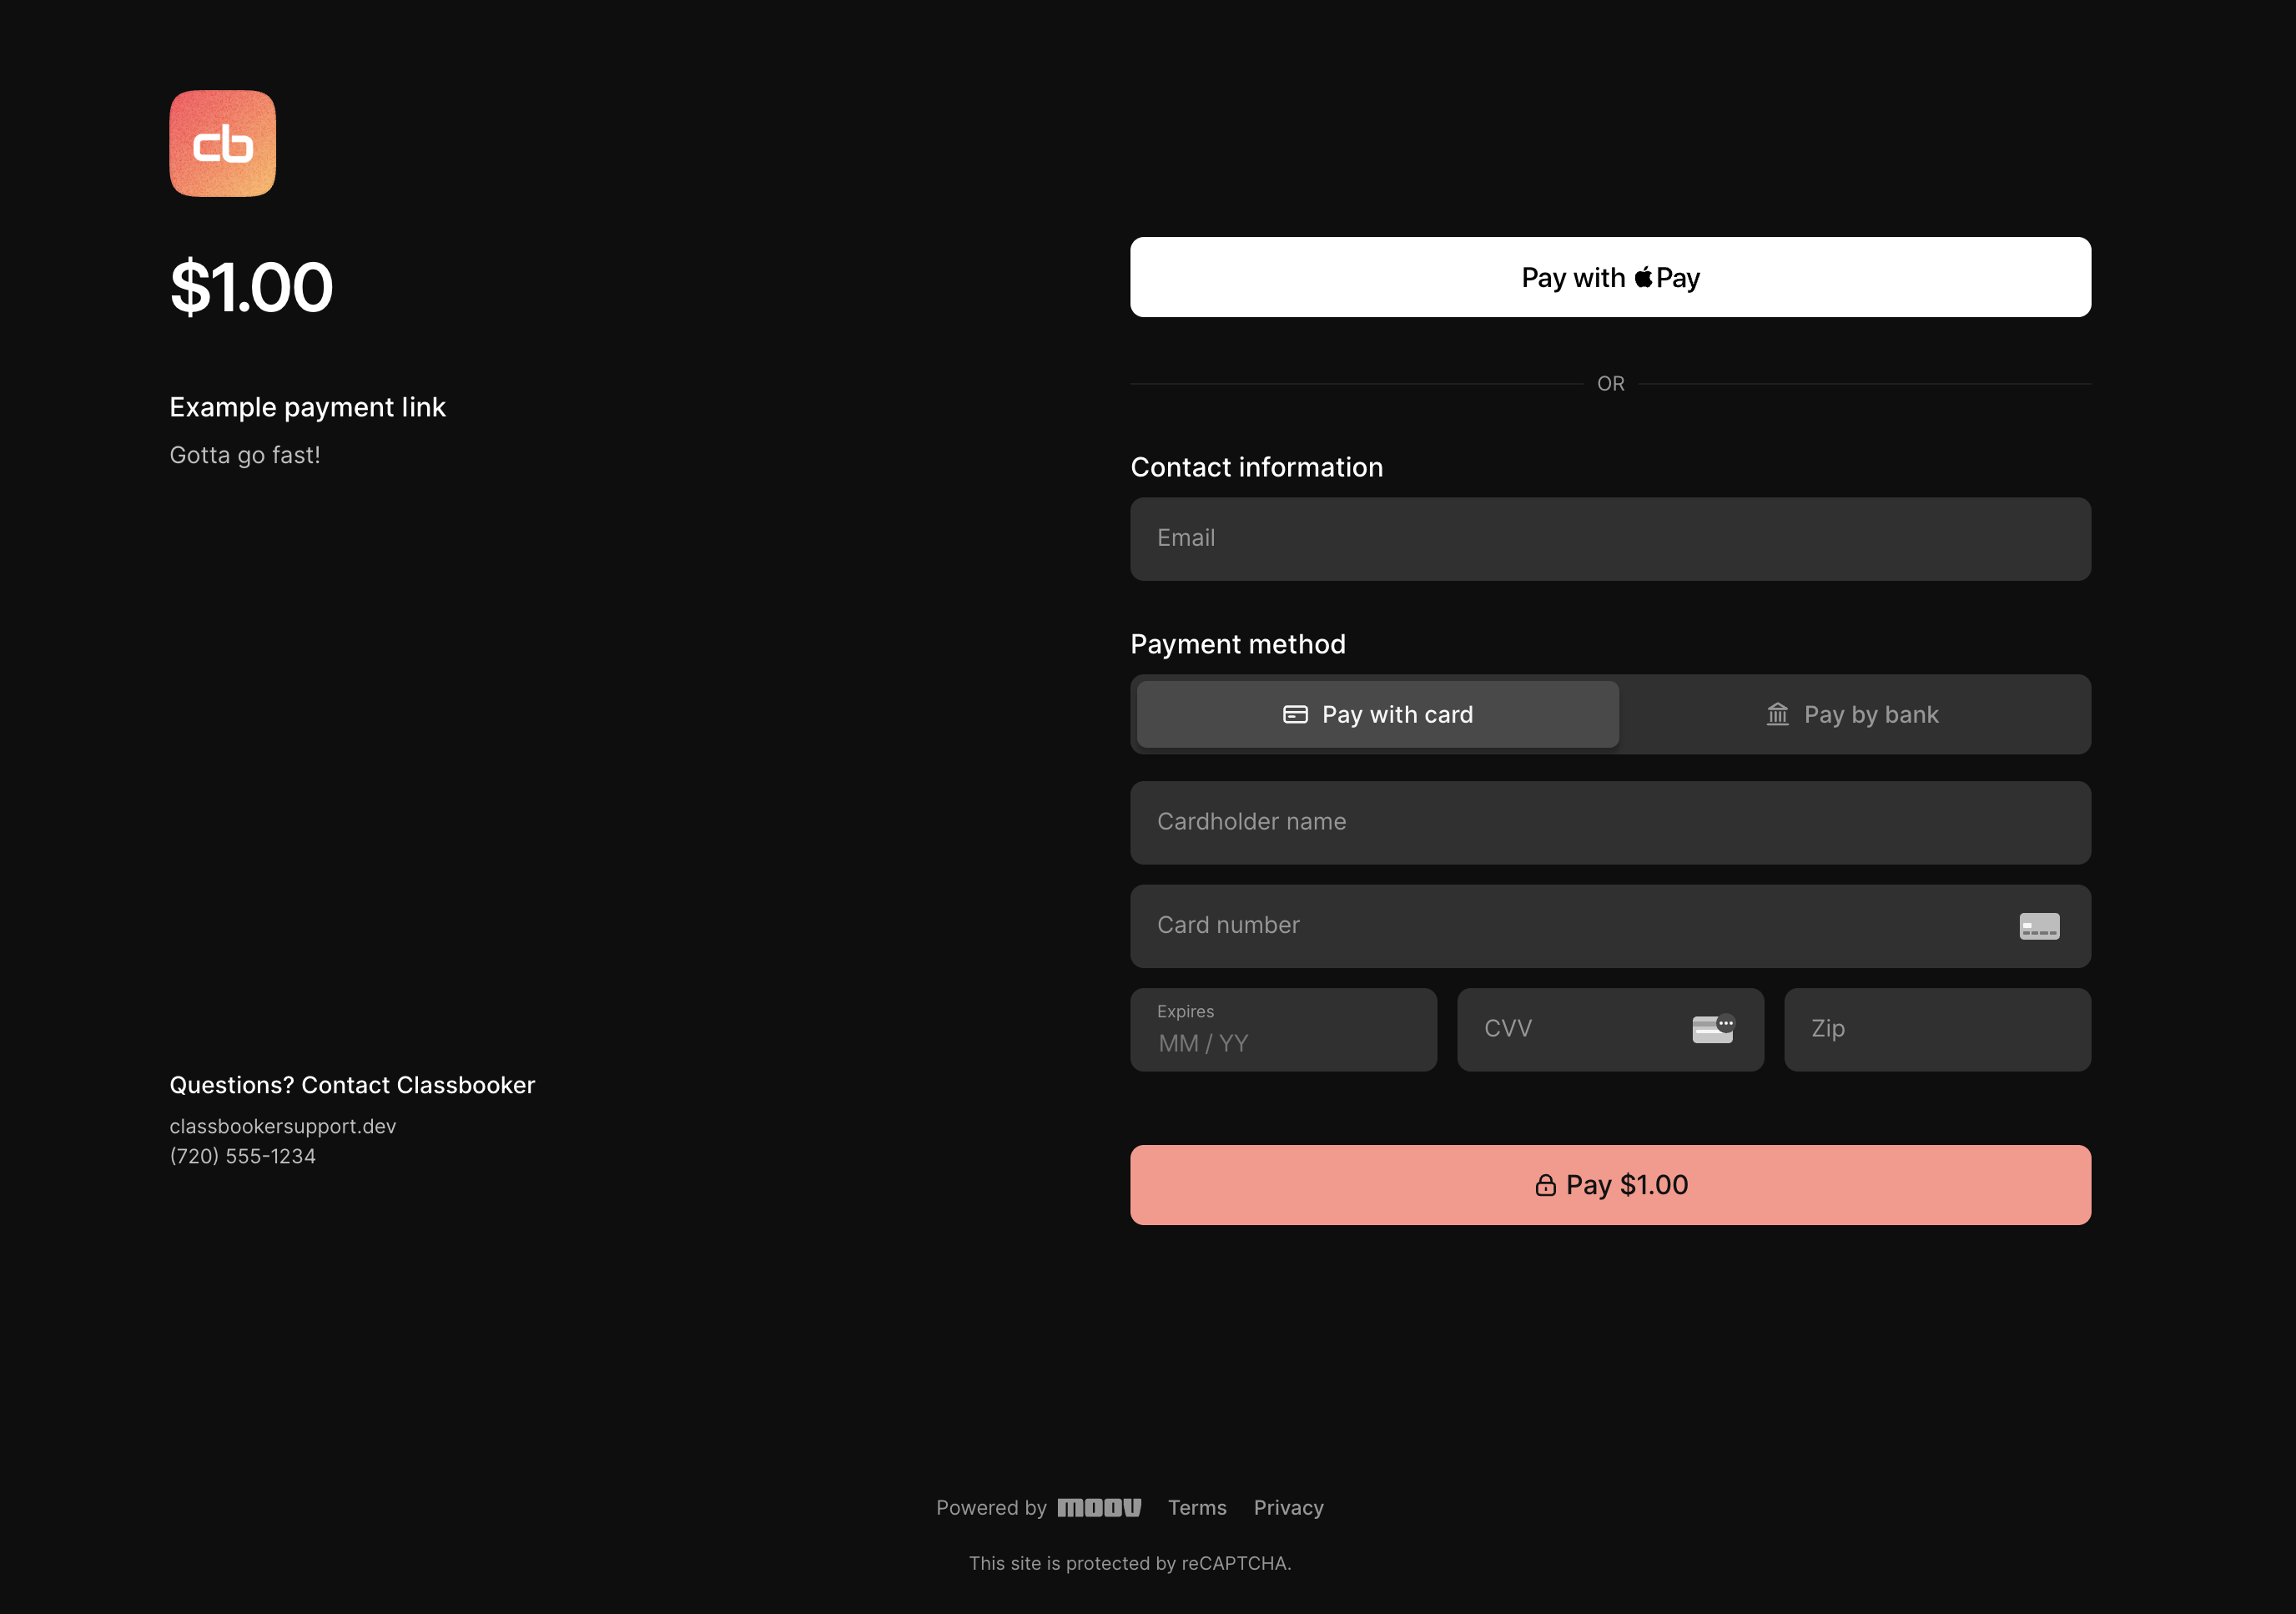The height and width of the screenshot is (1614, 2296).
Task: Open the Terms link in the footer
Action: click(x=1197, y=1508)
